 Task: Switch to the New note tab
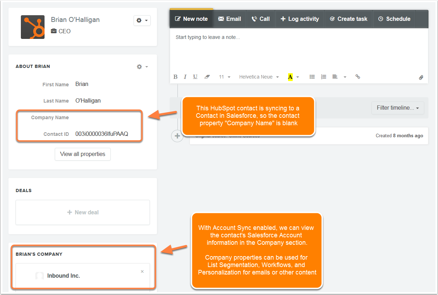click(191, 19)
